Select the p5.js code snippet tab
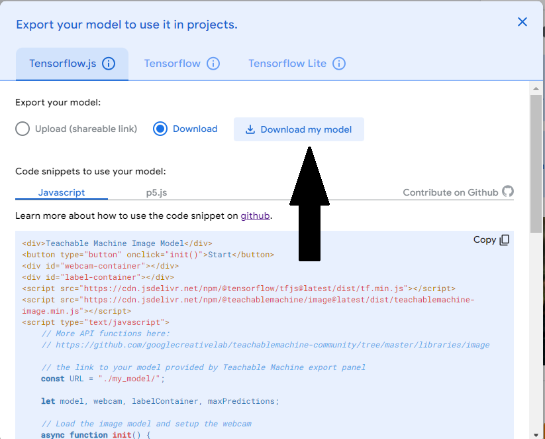The width and height of the screenshot is (545, 439). (156, 192)
